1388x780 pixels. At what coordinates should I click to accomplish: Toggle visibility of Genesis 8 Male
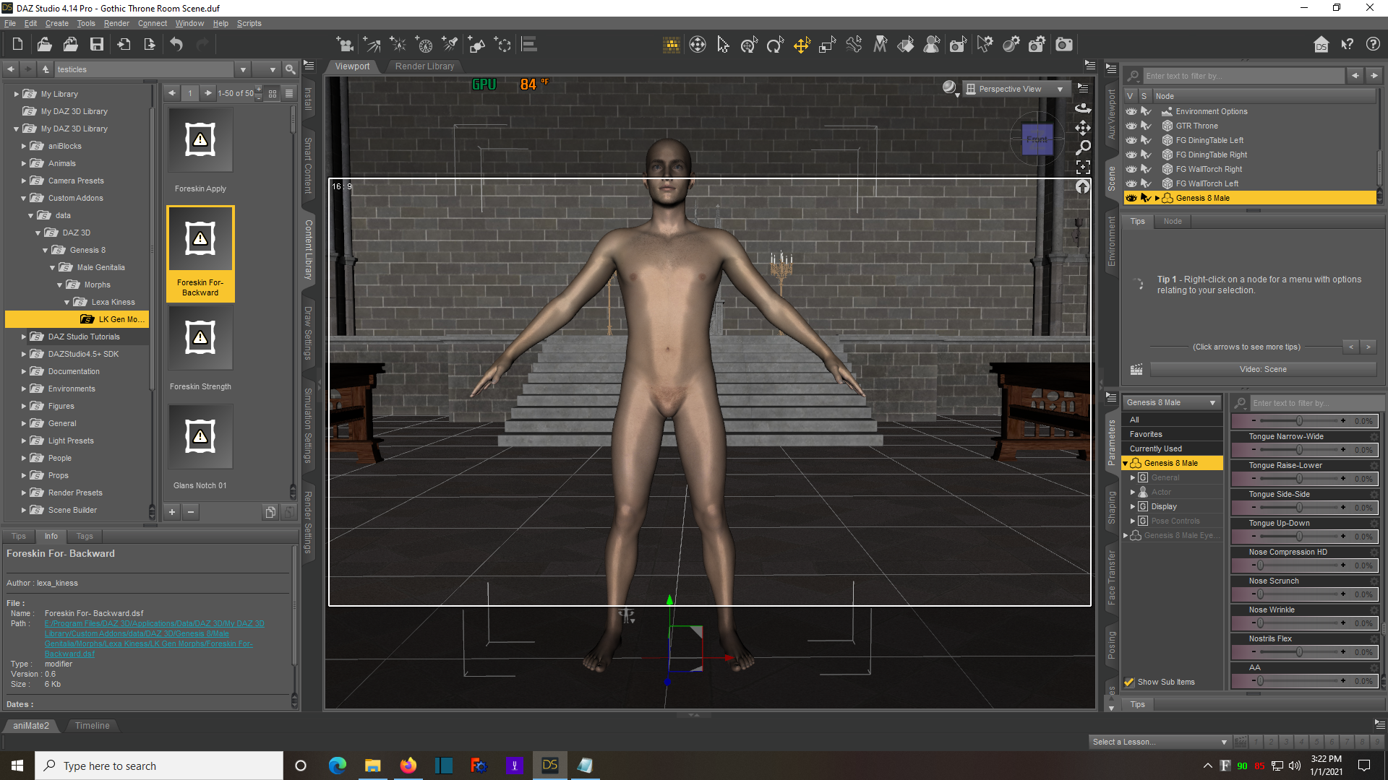[1131, 199]
